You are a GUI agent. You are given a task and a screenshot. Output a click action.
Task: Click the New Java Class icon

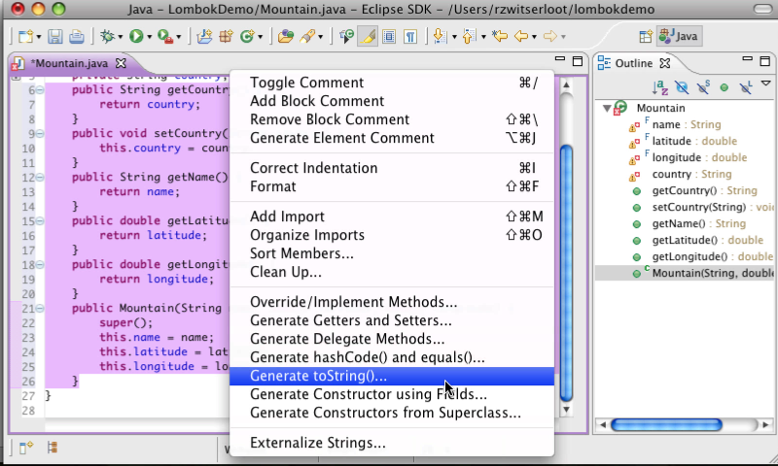(x=246, y=37)
